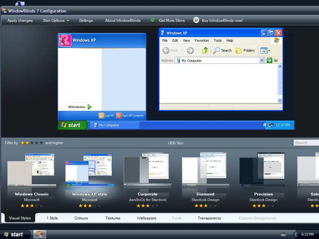The width and height of the screenshot is (319, 239).
Task: Select the Diamond skin thumbnail
Action: point(206,170)
